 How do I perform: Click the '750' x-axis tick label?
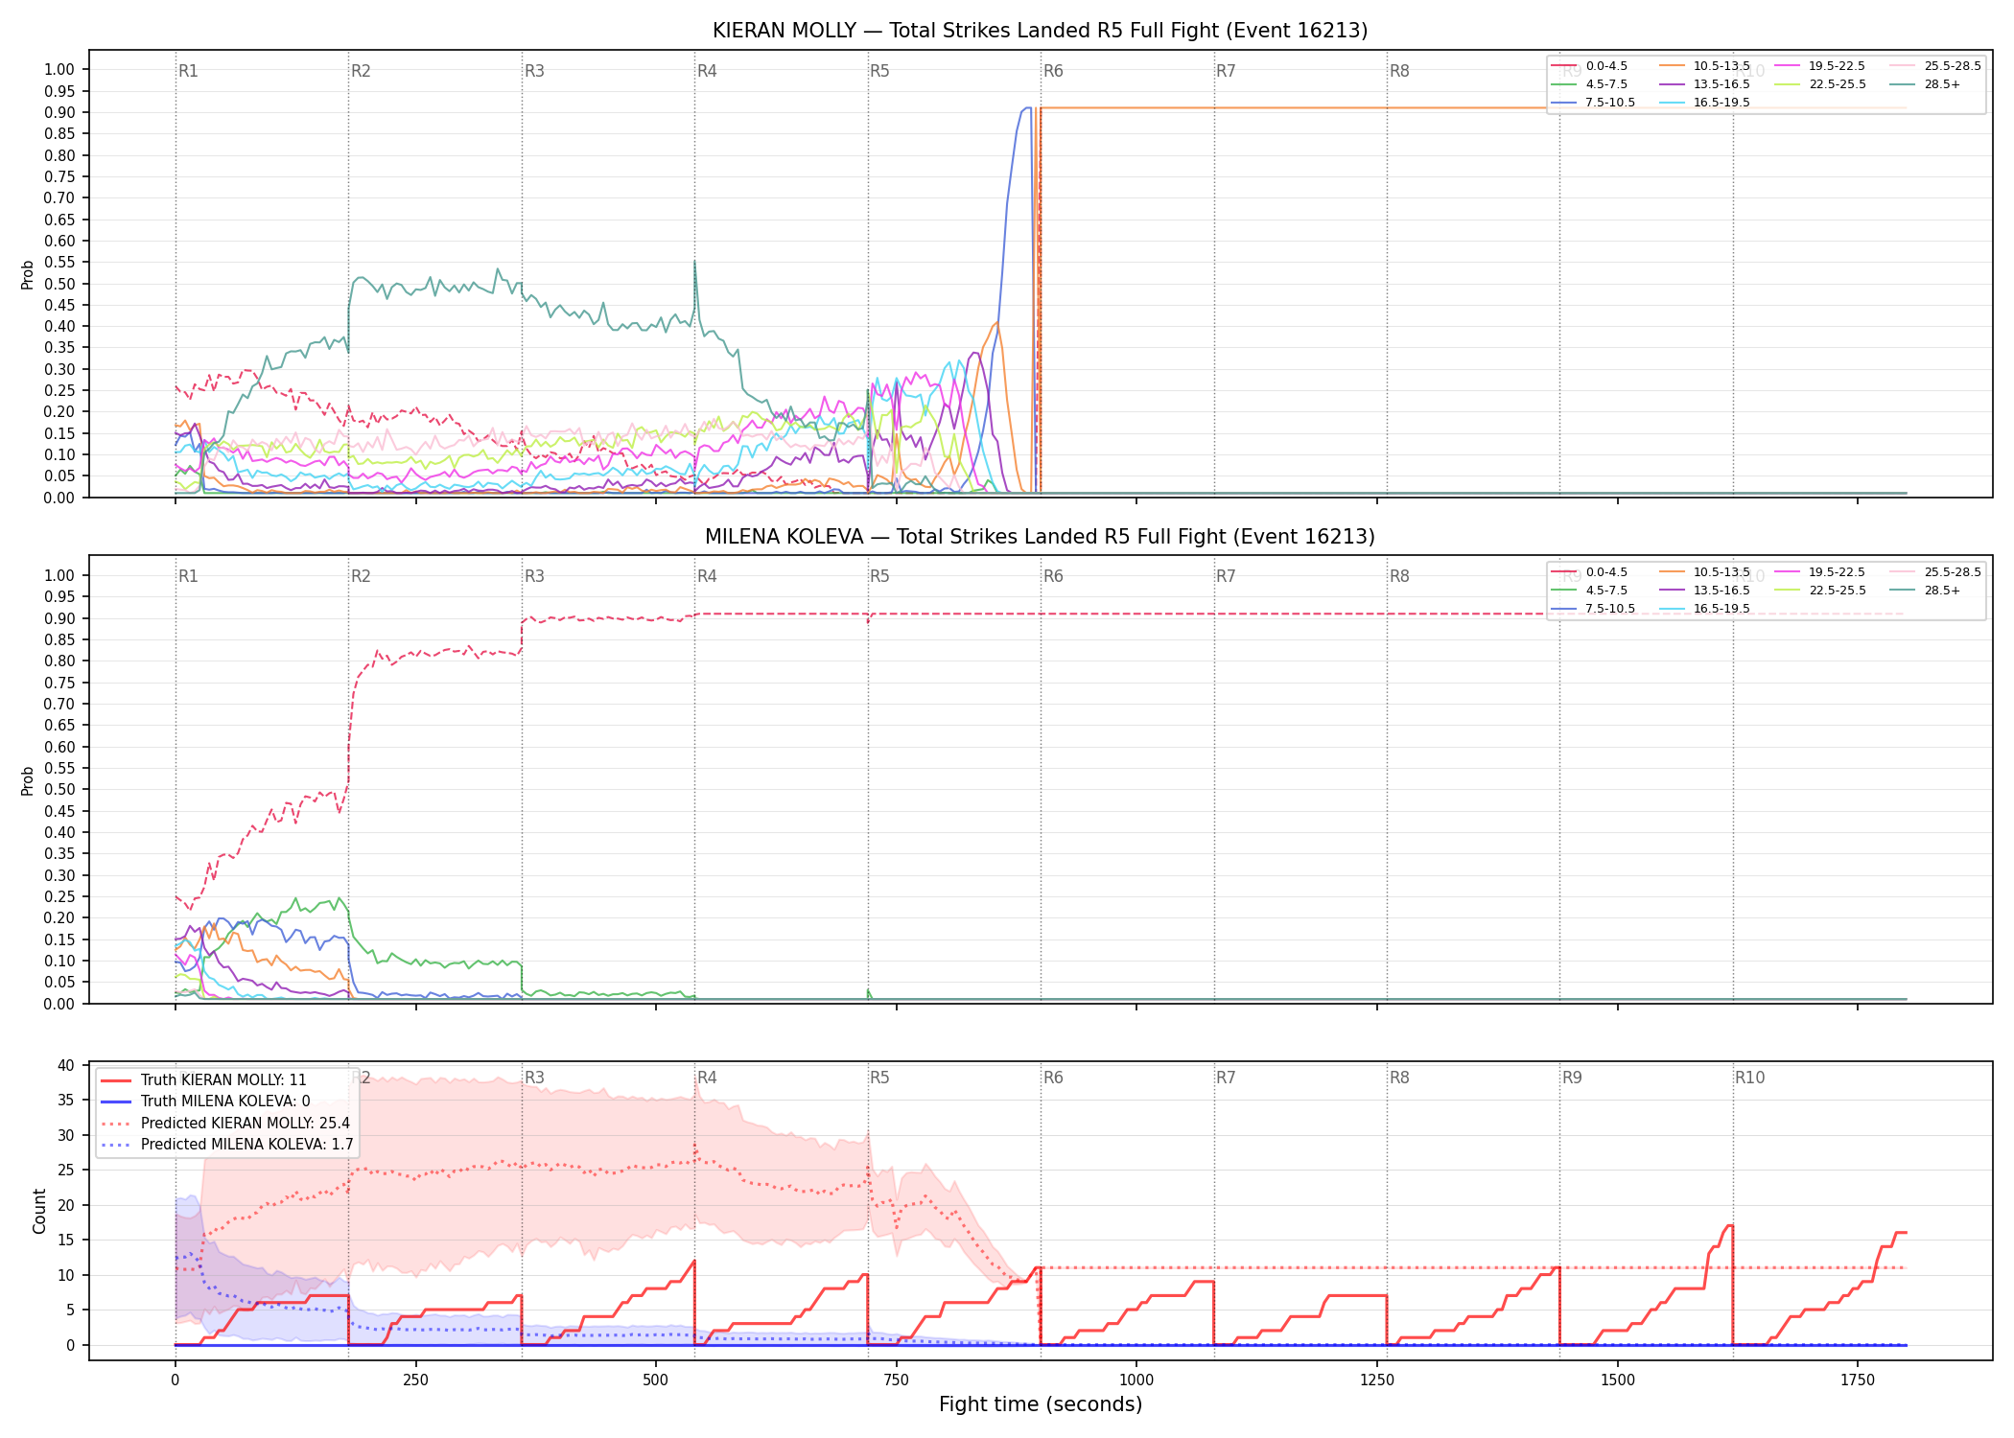[897, 1380]
